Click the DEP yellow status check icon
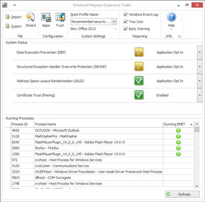This screenshot has width=205, height=202. click(139, 52)
